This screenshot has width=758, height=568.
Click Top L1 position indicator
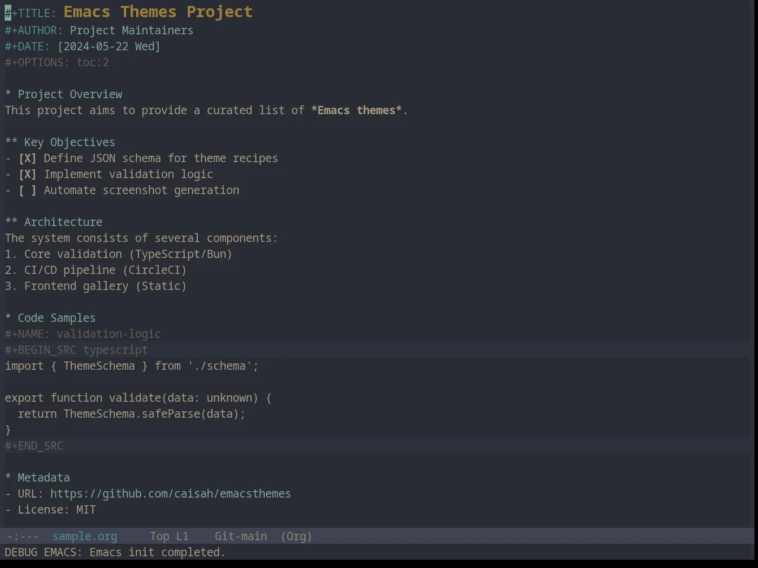(x=169, y=537)
